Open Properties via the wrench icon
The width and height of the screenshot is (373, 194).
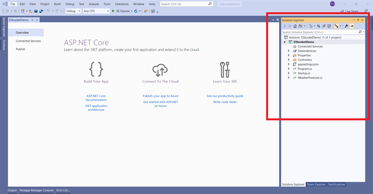(346, 26)
